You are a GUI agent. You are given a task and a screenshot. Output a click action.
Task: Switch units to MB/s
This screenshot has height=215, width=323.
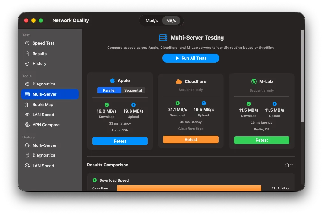tap(171, 21)
